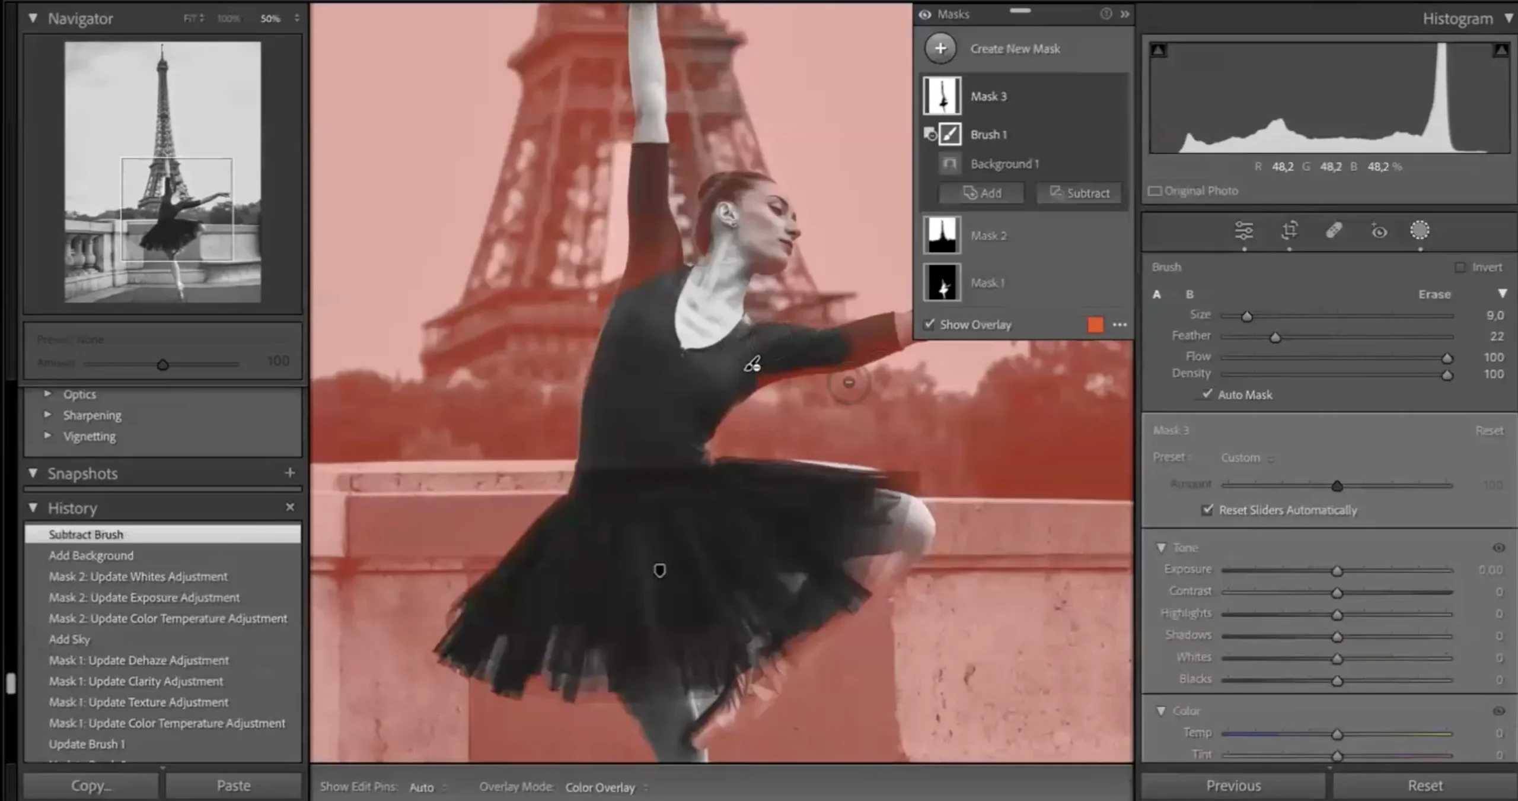Switch to the basic Edit adjustments icon
The image size is (1518, 801).
[x=1243, y=231]
